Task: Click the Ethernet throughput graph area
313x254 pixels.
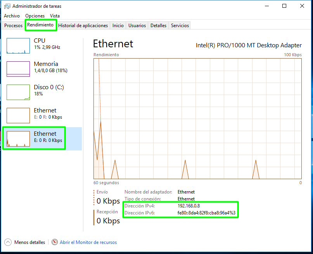Action: click(x=197, y=118)
